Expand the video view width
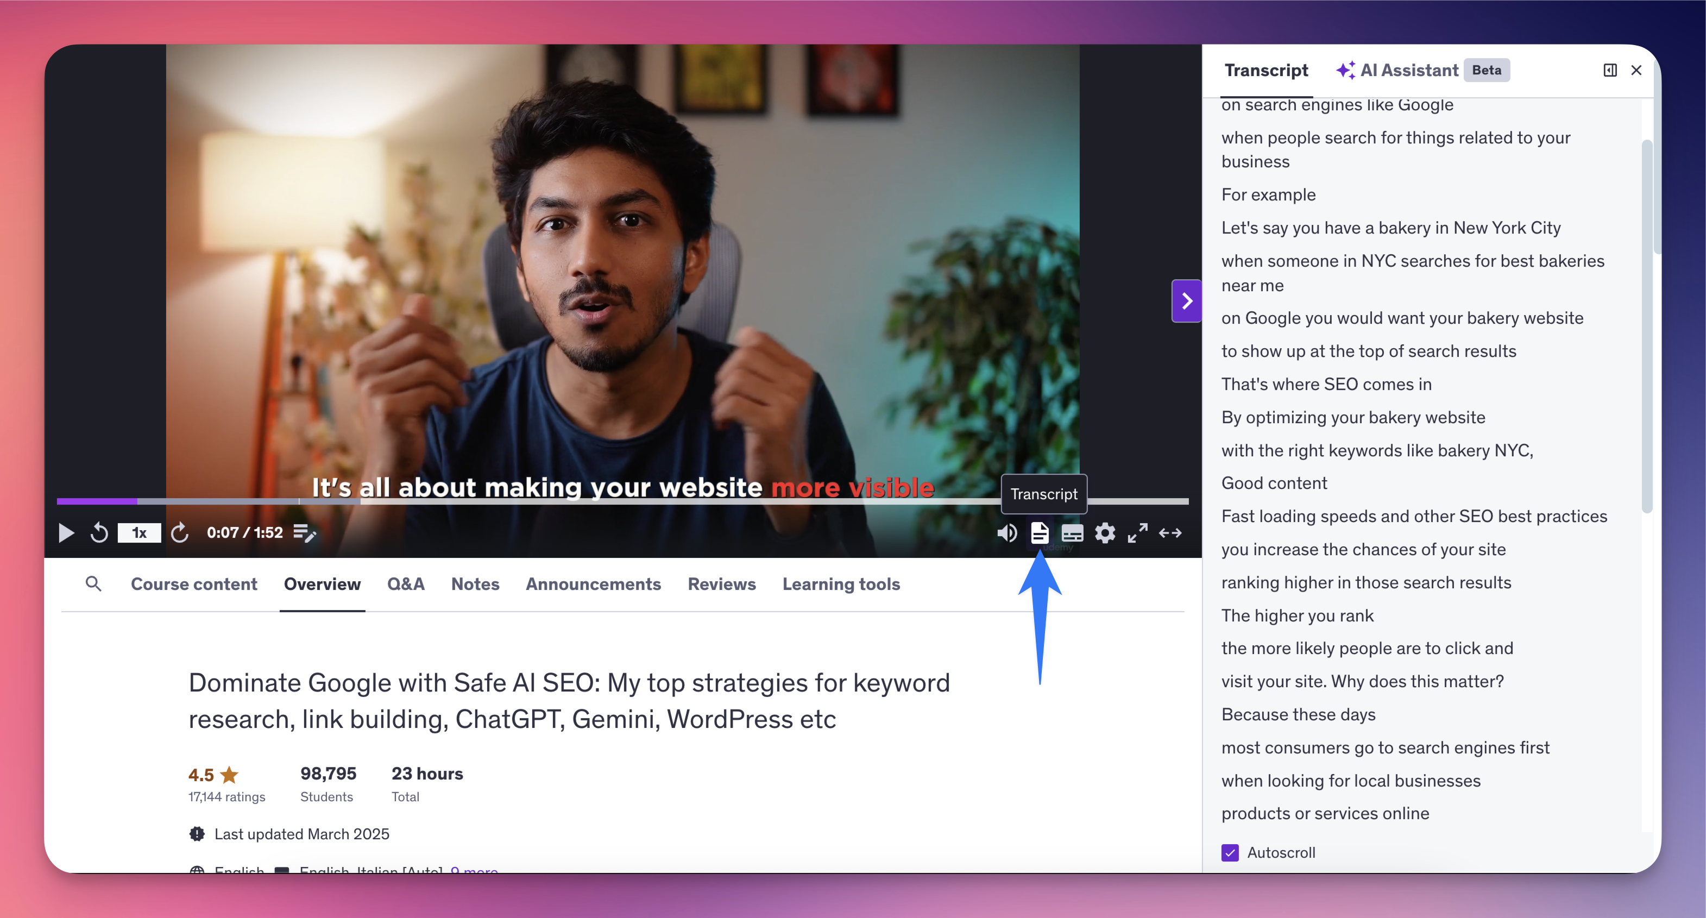 pos(1170,532)
